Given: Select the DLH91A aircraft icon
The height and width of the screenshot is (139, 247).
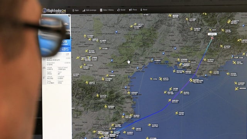Looking at the screenshot, I should tap(181, 92).
